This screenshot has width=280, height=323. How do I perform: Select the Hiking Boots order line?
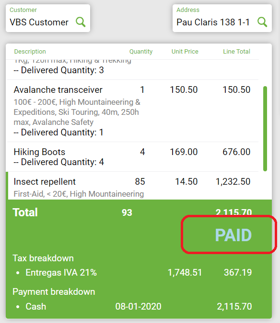[132, 157]
